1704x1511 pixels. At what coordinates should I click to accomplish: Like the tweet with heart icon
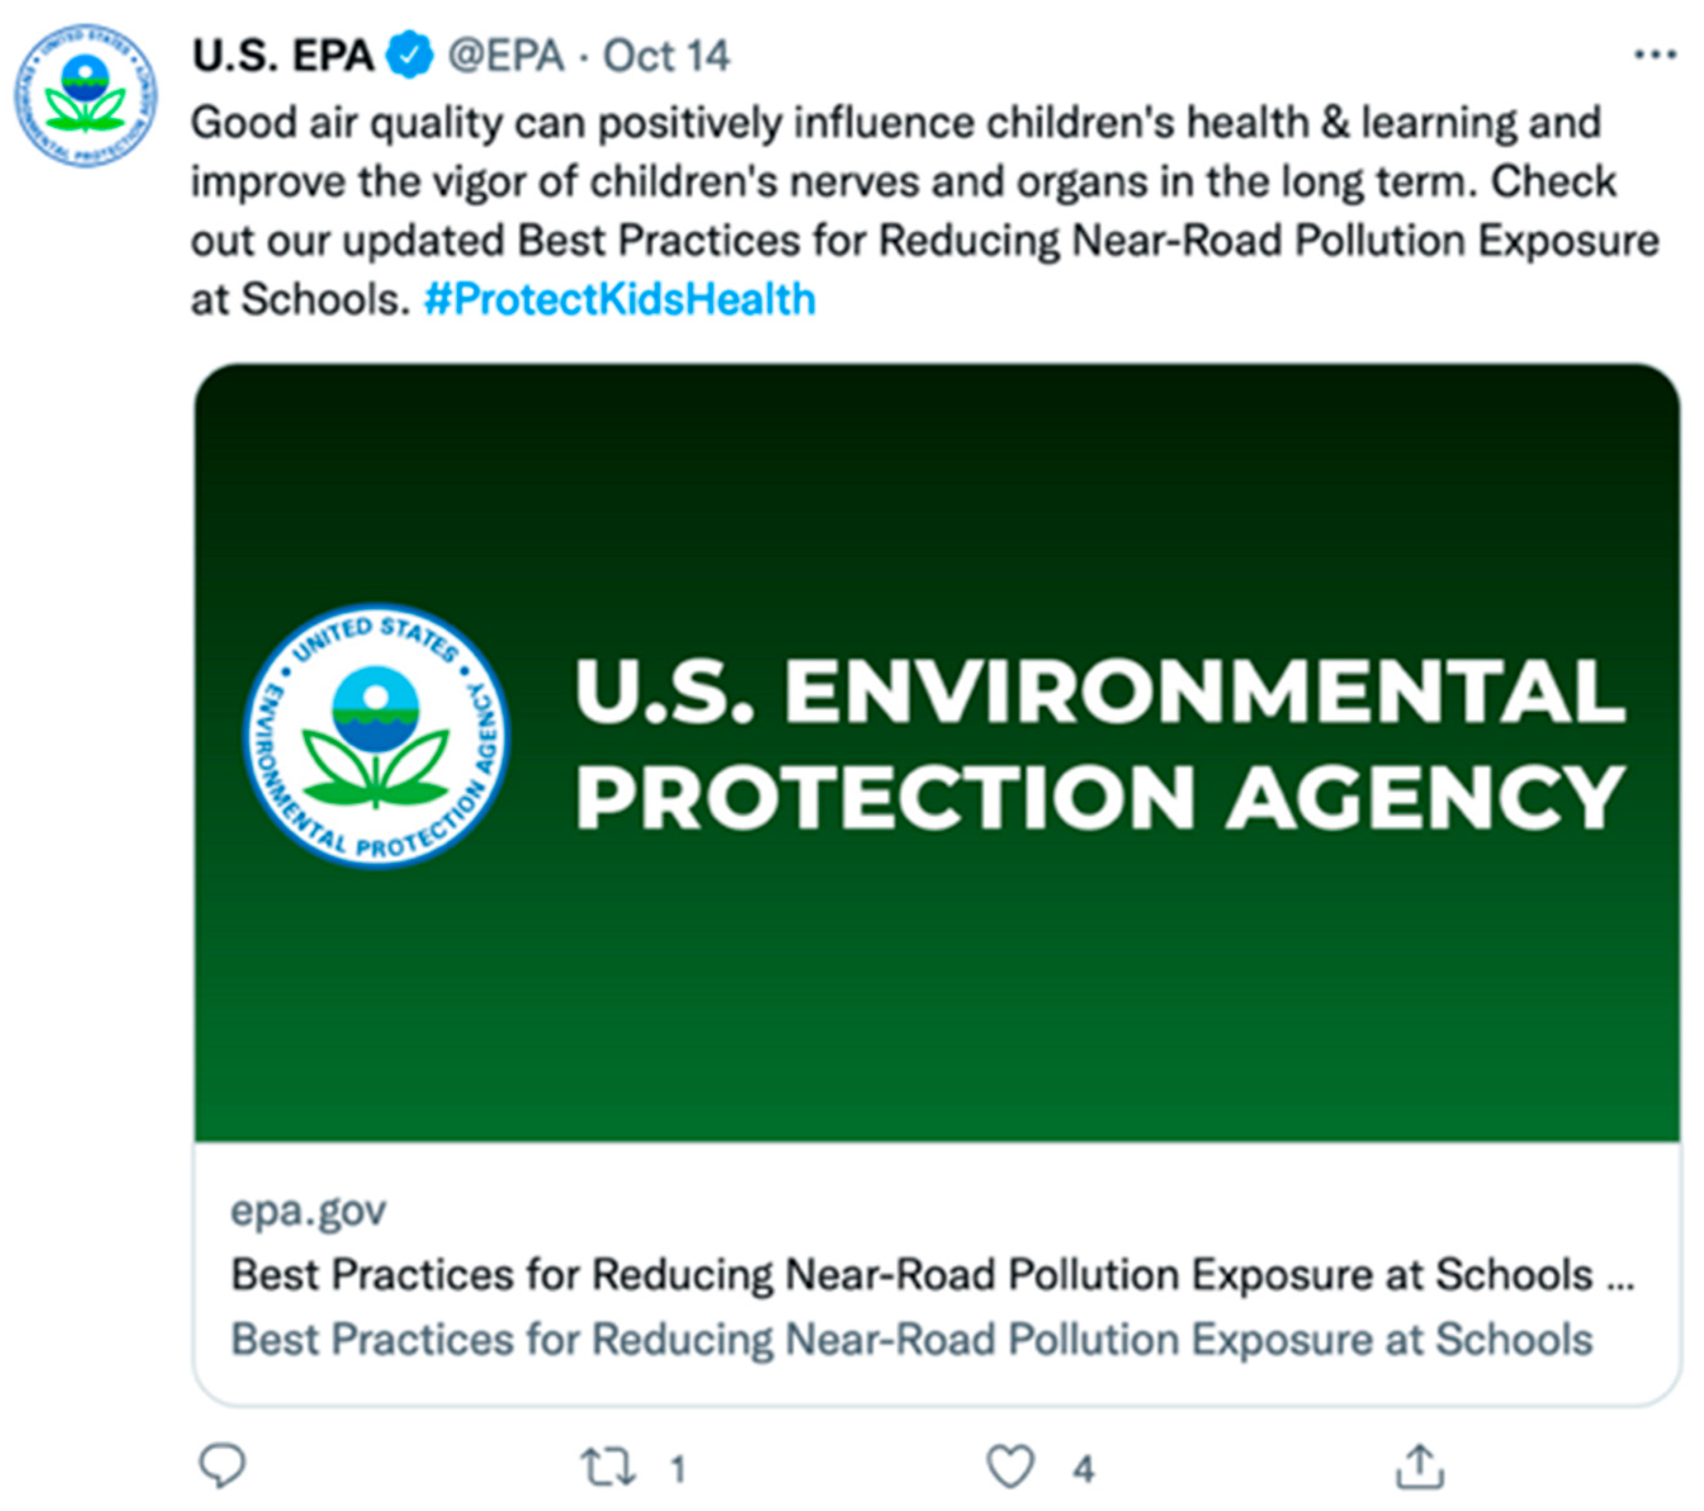click(x=1010, y=1466)
